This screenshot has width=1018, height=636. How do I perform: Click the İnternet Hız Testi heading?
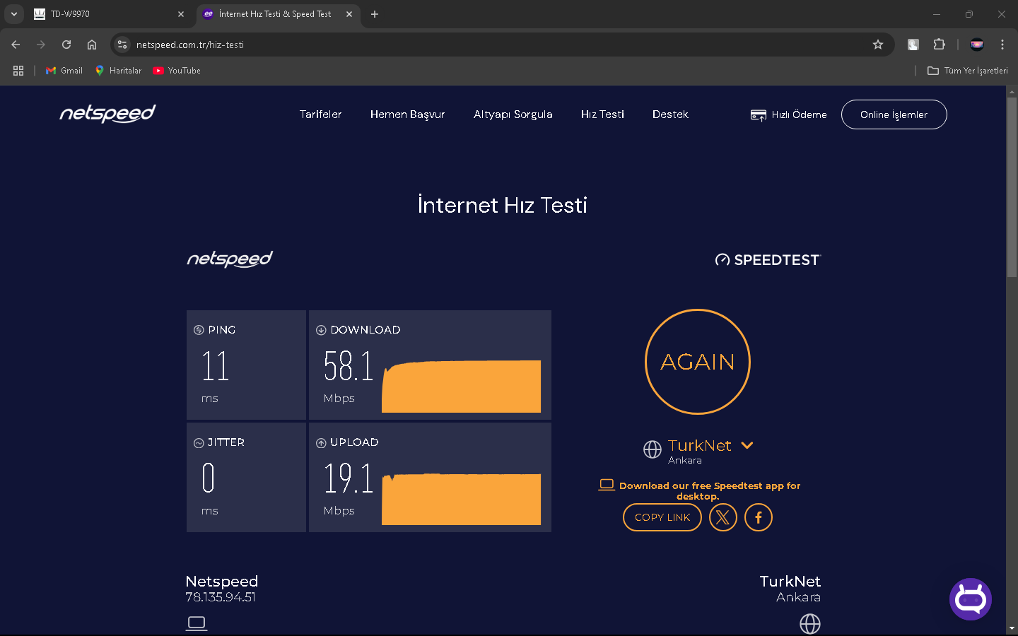pyautogui.click(x=503, y=205)
